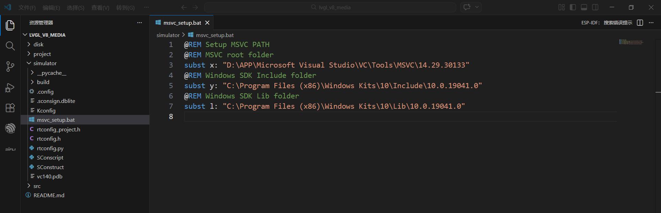This screenshot has width=661, height=213.
Task: Click the lvgl_v8_media command search box
Action: (x=330, y=7)
